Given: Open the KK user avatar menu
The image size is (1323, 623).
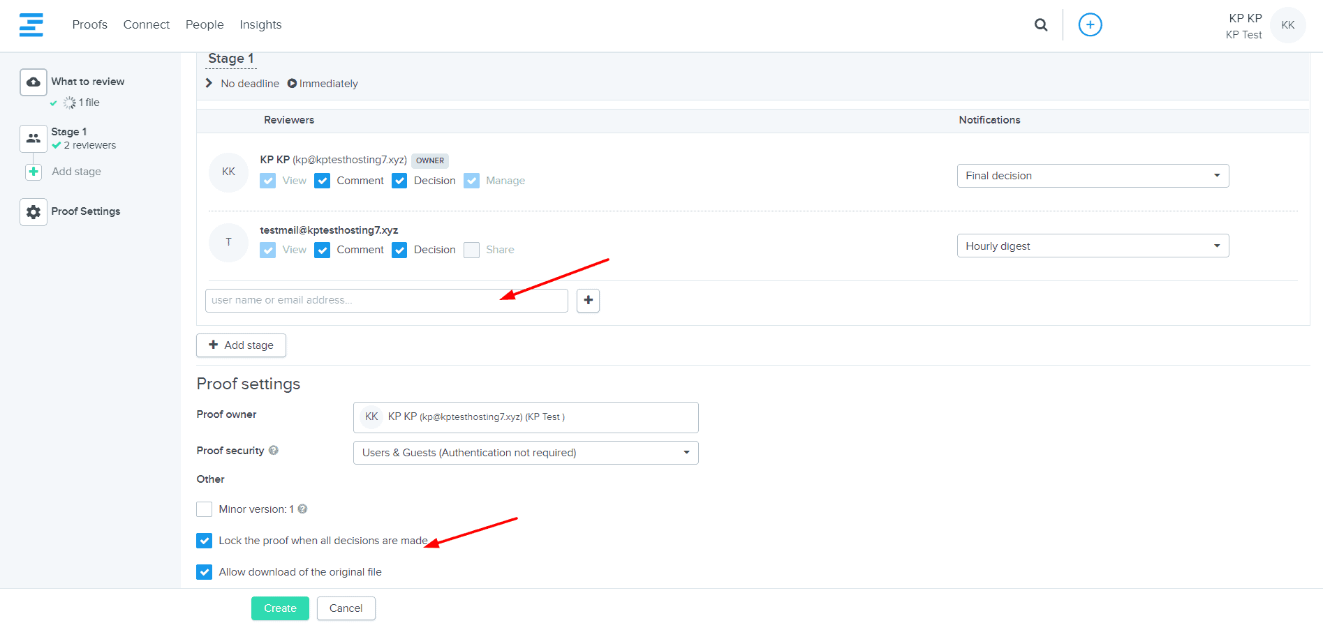Looking at the screenshot, I should tap(1287, 25).
